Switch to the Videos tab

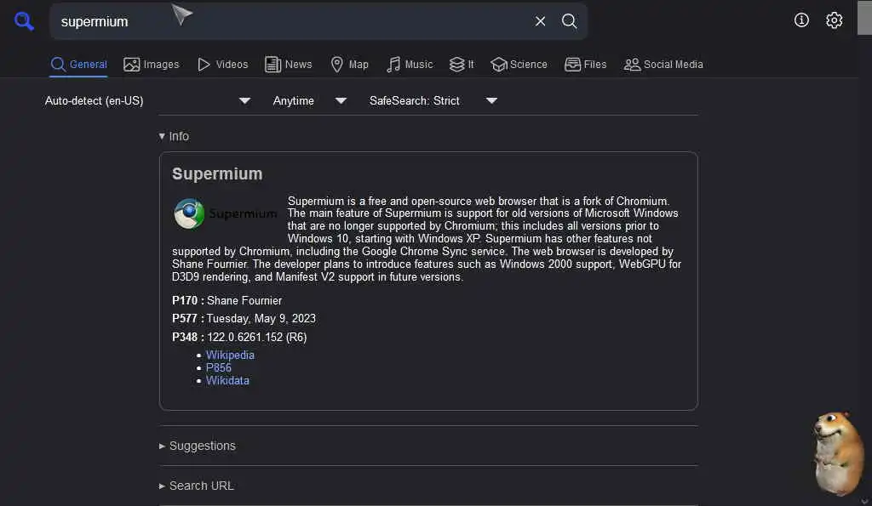tap(222, 65)
